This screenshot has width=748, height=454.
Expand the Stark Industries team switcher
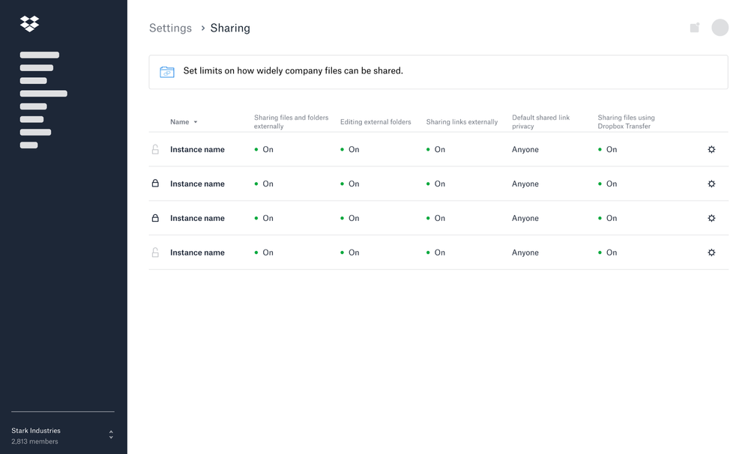coord(111,435)
